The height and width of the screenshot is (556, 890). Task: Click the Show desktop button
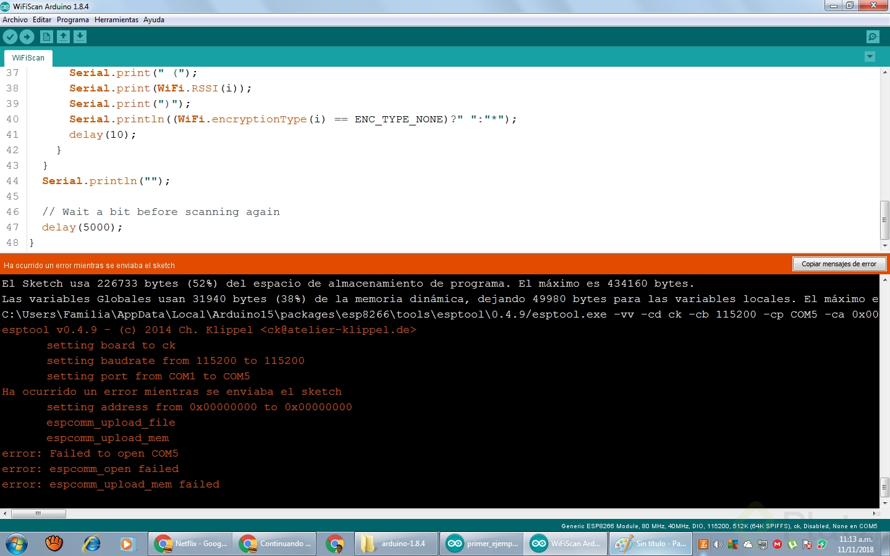[x=885, y=544]
